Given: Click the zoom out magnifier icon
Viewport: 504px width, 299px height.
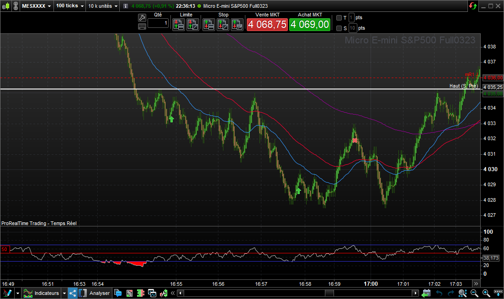Looking at the screenshot, I should point(474,293).
